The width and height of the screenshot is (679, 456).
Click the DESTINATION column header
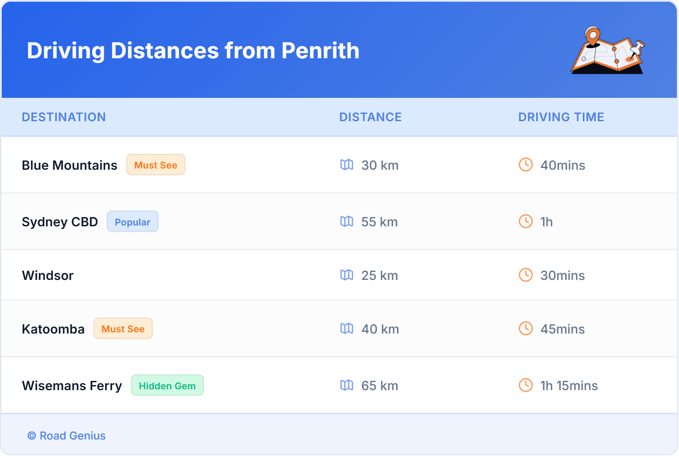(x=64, y=117)
